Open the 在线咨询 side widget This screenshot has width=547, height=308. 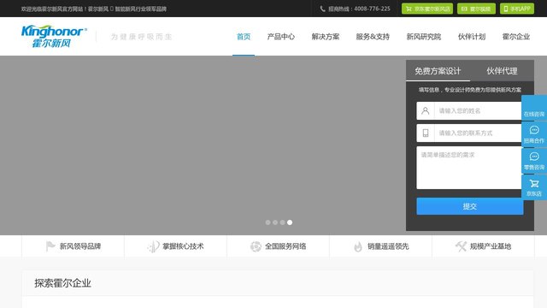(x=534, y=109)
